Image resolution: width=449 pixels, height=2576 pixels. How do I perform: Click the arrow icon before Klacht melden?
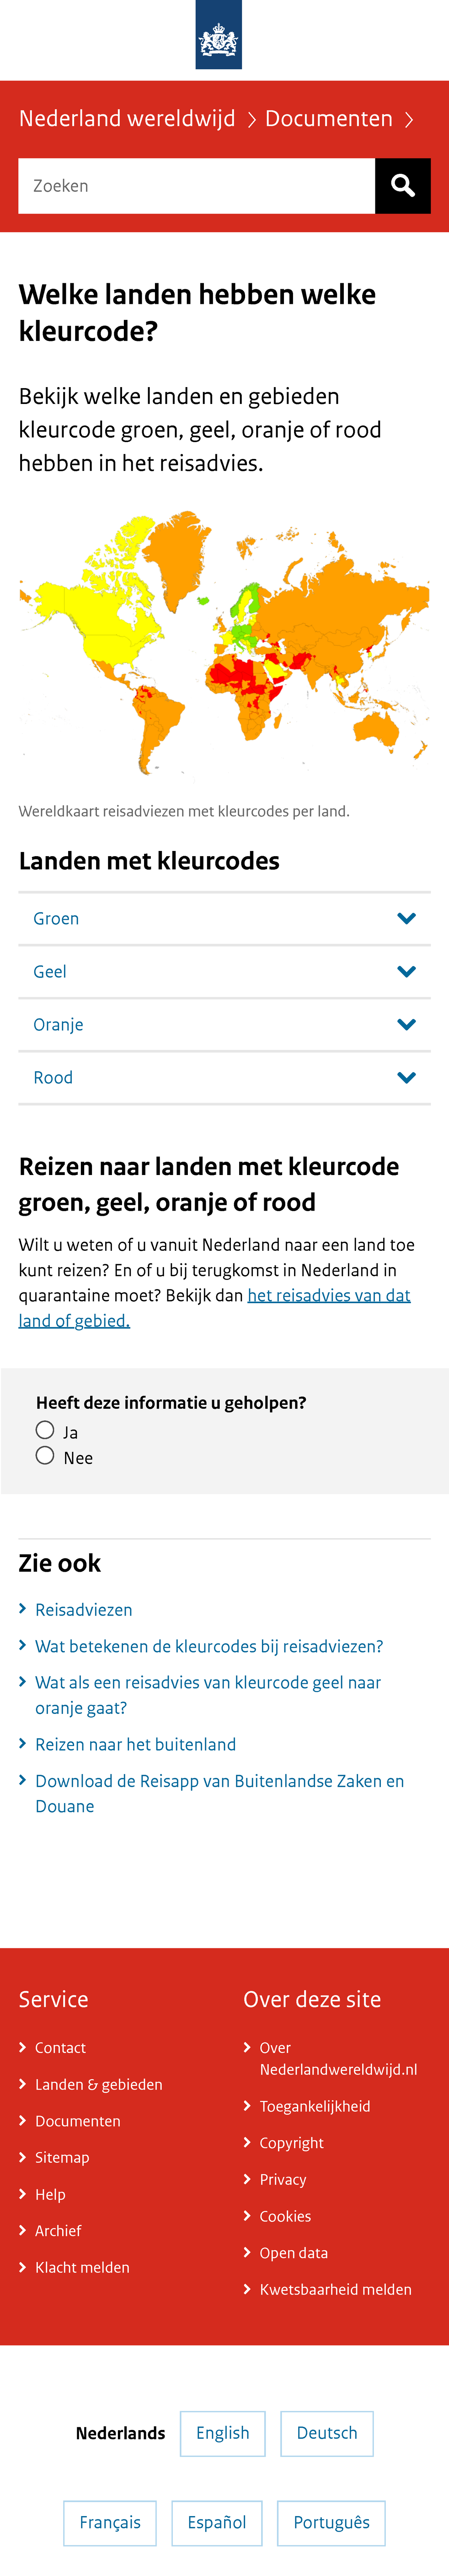click(x=23, y=2266)
